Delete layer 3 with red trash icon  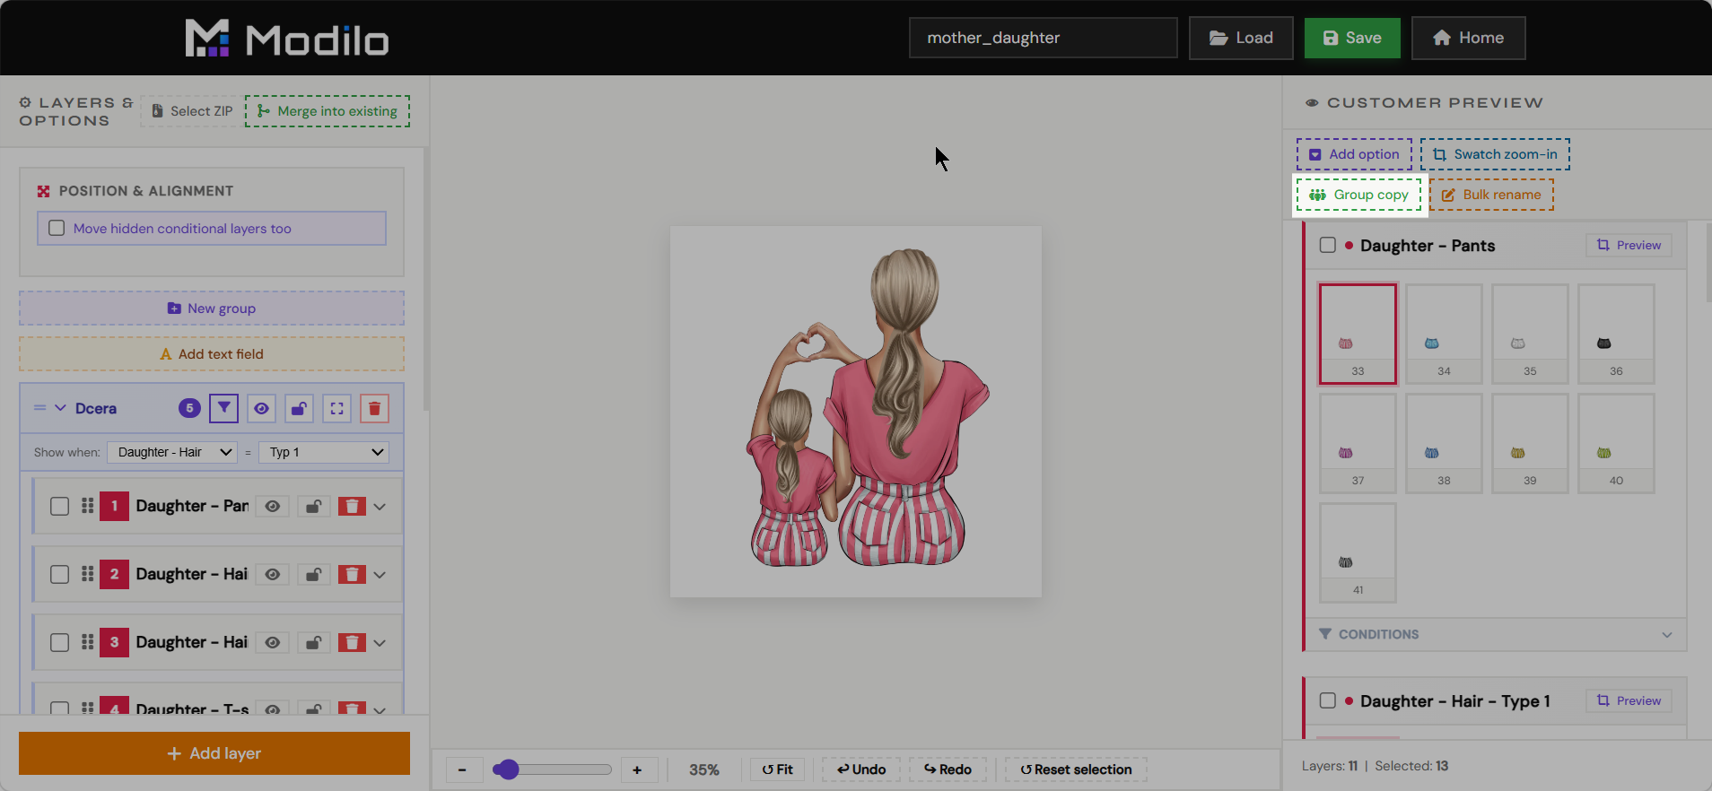[352, 643]
